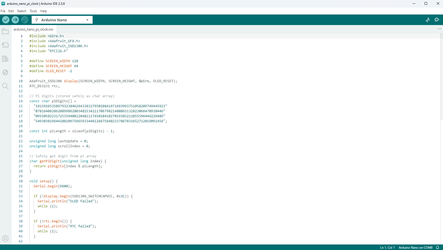The image size is (443, 250).
Task: Click on '#define SCREEN_WIDTH 128' line
Action: tap(54, 61)
